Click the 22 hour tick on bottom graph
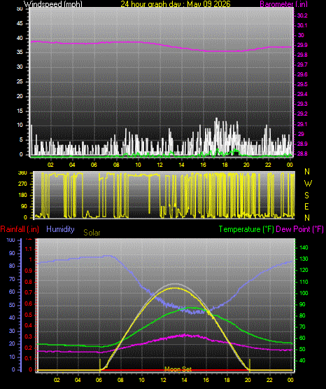Screen dimensions: 326x389 click(x=269, y=380)
